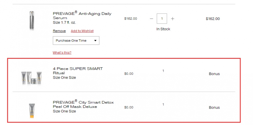
Task: Click the 4 Piece SUPER SMART Ritual image
Action: 32,78
